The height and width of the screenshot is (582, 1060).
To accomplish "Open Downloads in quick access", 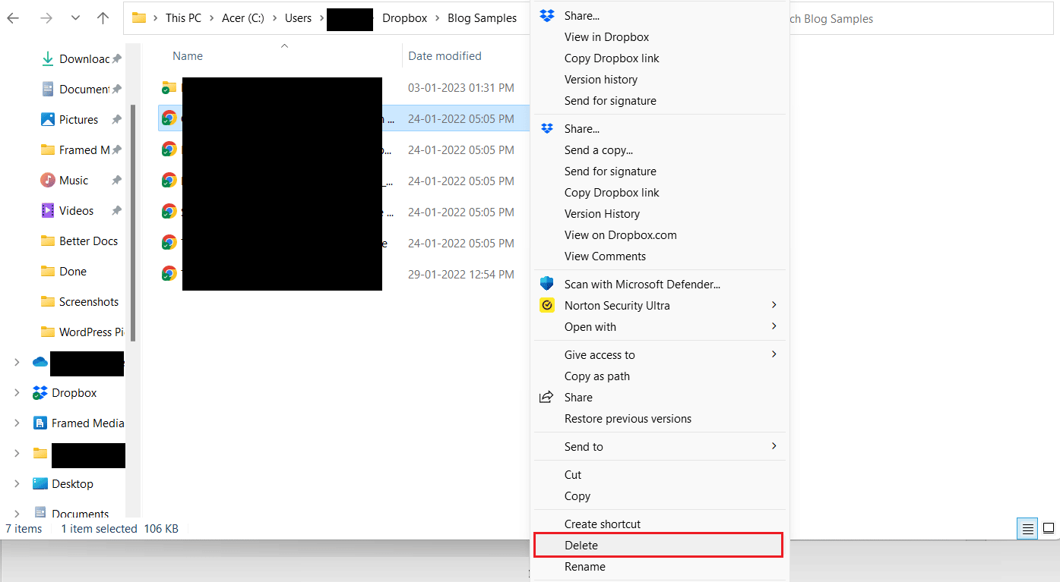I will [x=81, y=58].
